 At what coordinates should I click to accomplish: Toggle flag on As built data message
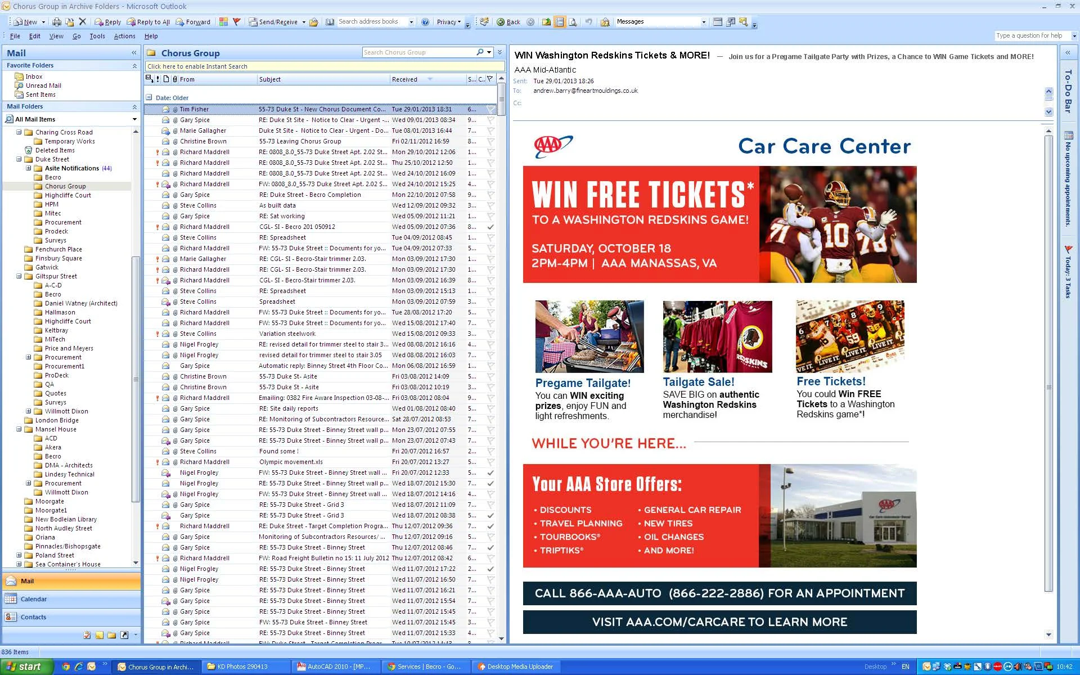point(490,205)
